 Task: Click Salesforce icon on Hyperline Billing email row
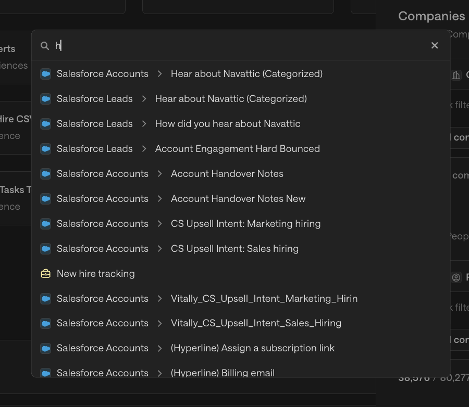46,373
